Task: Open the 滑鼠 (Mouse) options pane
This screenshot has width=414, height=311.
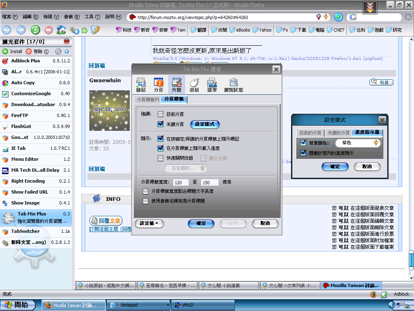Action: pos(194,85)
